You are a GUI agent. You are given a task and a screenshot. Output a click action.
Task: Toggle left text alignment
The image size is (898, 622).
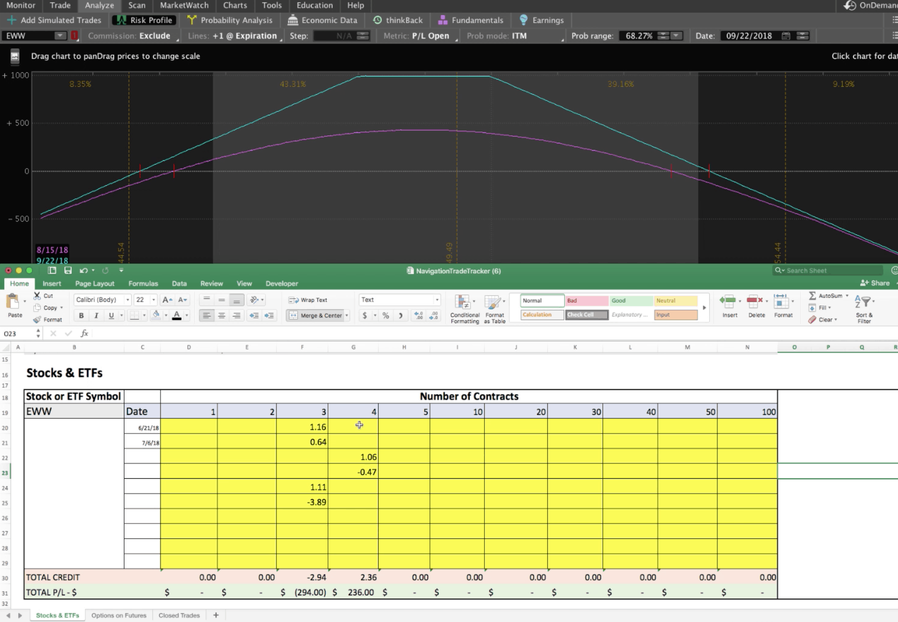206,315
